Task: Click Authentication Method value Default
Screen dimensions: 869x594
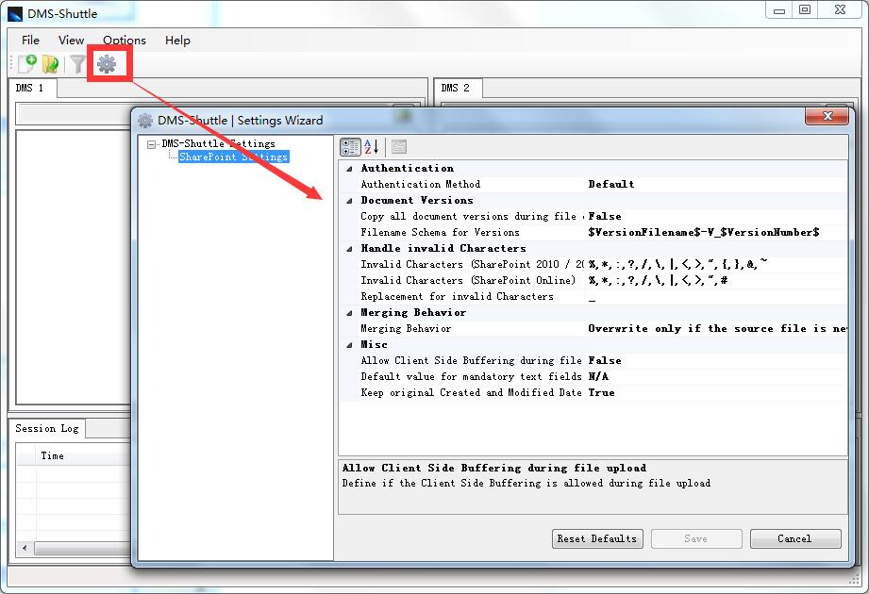Action: point(610,185)
